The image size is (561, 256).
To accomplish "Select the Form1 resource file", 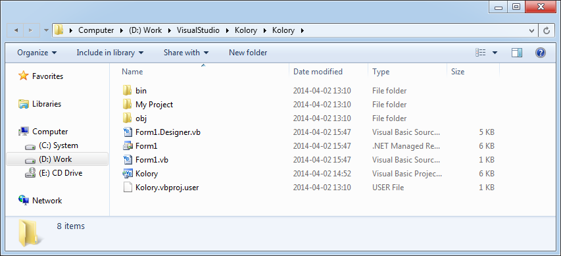I will point(146,146).
